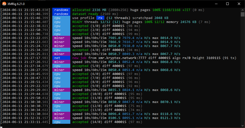The width and height of the screenshot is (245, 128).
Task: Click the 'scratchpad 2048 KB' text
Action: [x=150, y=18]
